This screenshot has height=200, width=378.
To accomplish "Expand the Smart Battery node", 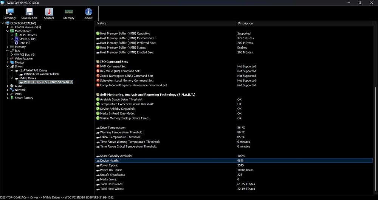I will [8, 98].
